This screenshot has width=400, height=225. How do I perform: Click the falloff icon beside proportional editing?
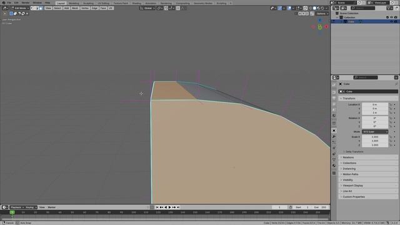182,8
